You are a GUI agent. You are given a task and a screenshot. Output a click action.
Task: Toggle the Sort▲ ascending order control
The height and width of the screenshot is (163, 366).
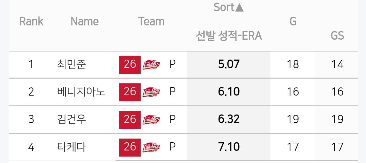pos(229,7)
